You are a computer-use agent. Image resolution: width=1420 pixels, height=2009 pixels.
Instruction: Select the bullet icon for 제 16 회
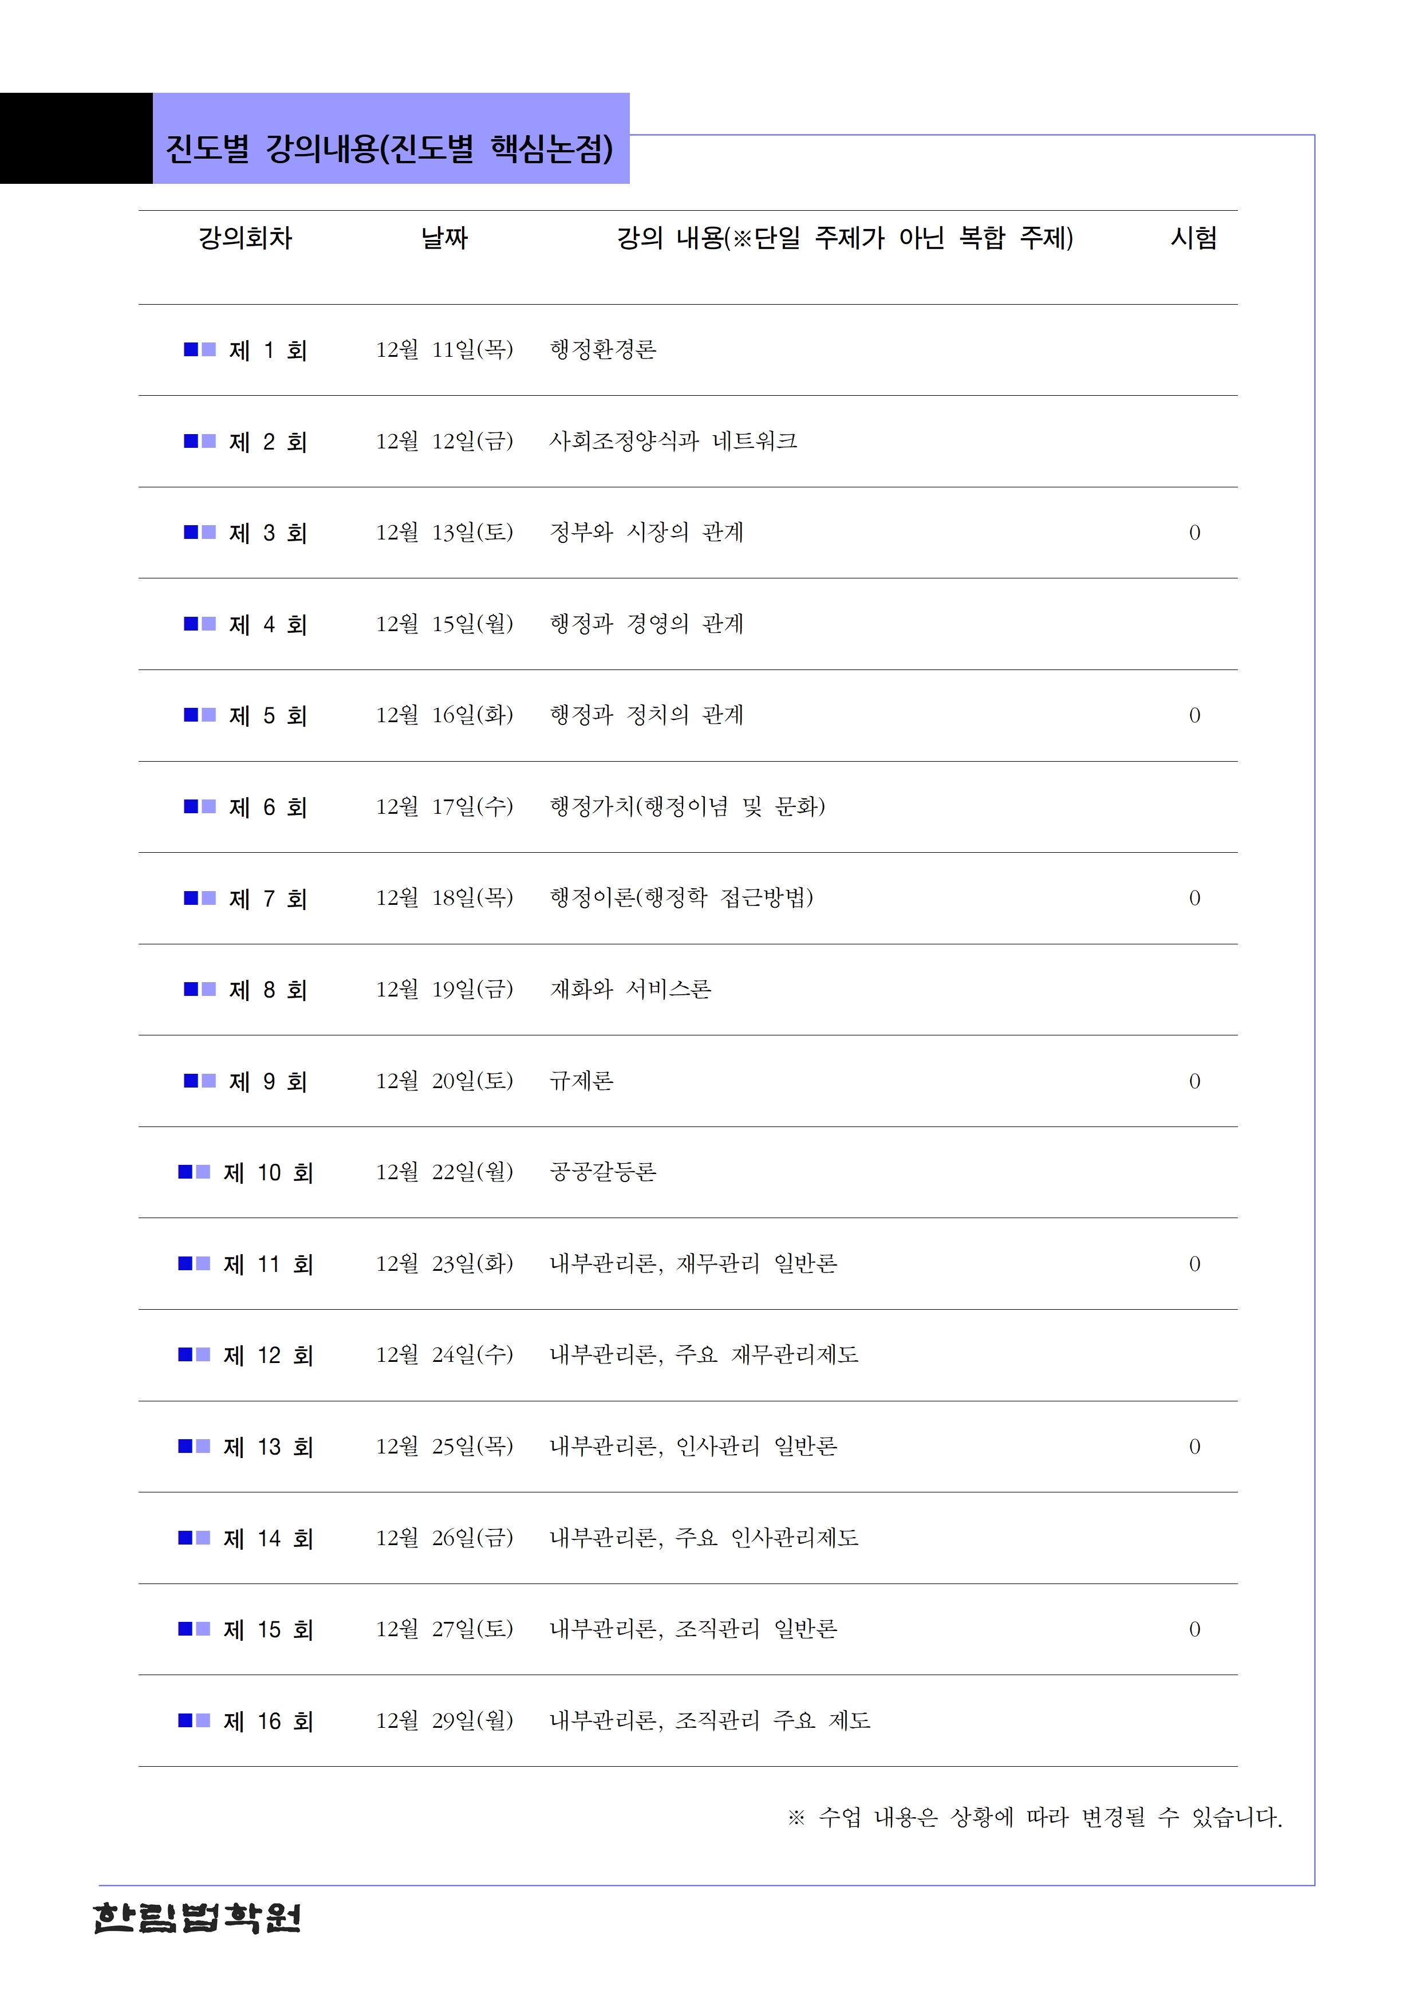click(194, 1720)
